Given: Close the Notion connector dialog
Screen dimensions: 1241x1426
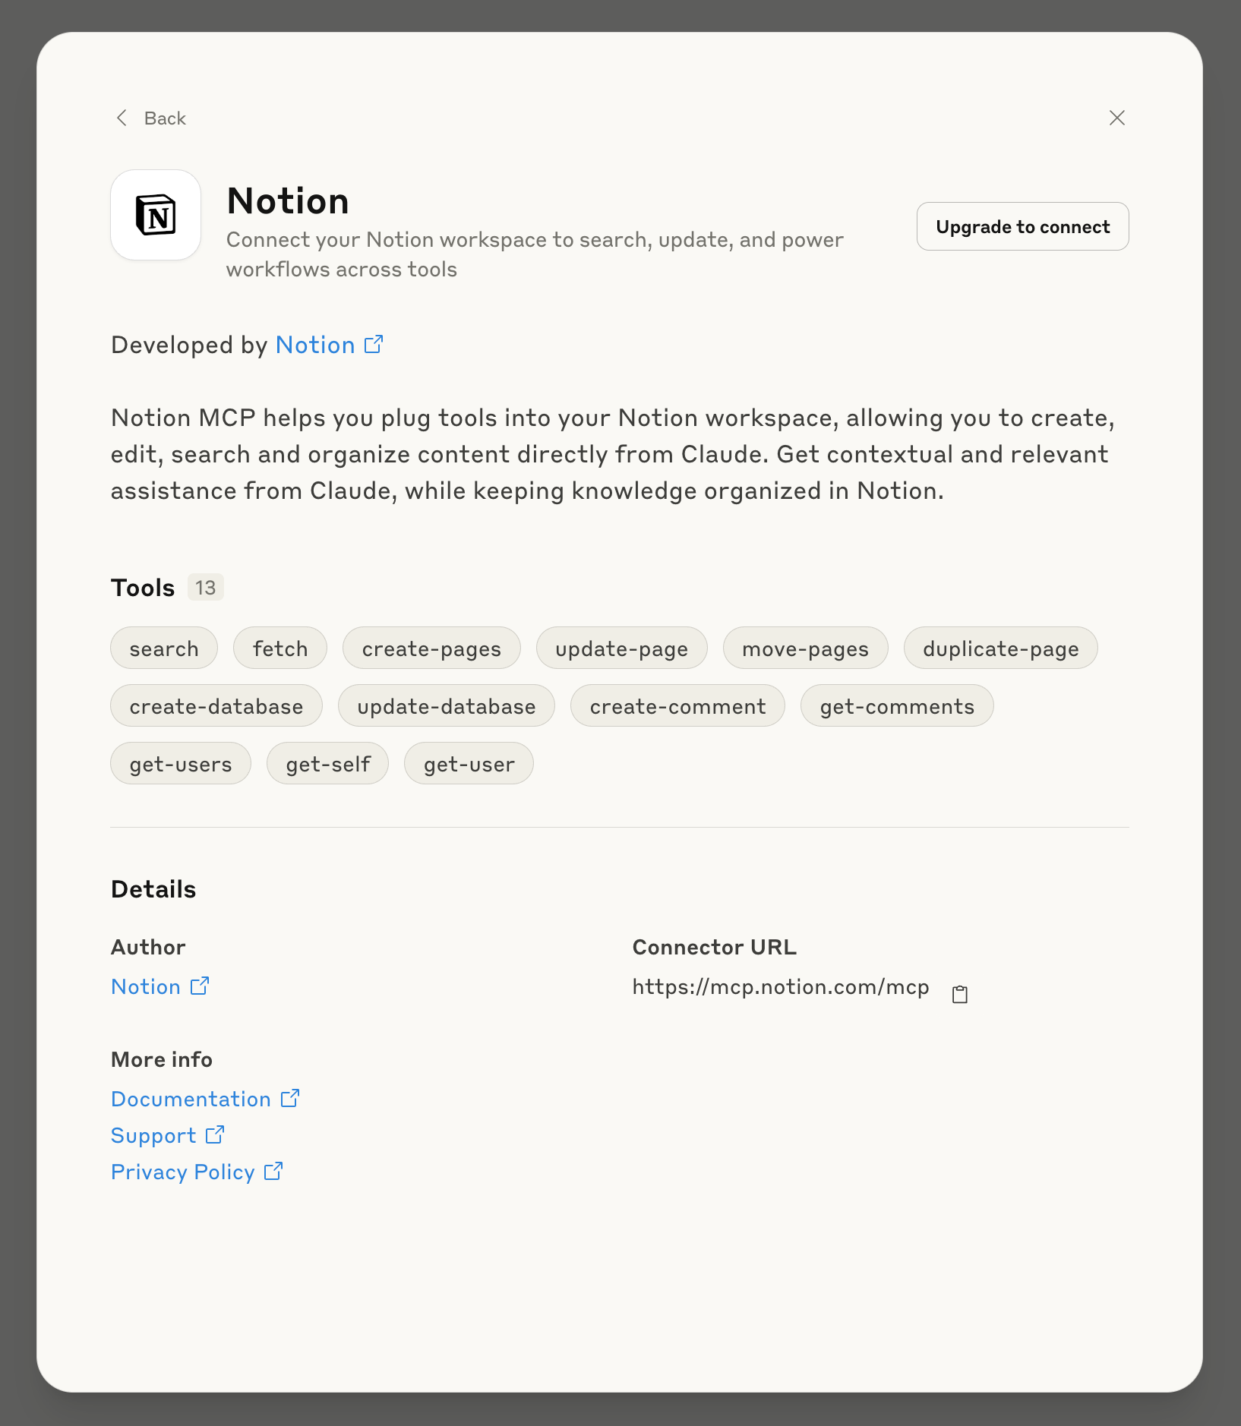Looking at the screenshot, I should click(x=1116, y=118).
